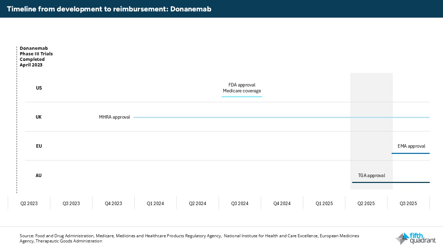The width and height of the screenshot is (443, 249).
Task: Click the Fifth Quadrant logo
Action: 416,238
